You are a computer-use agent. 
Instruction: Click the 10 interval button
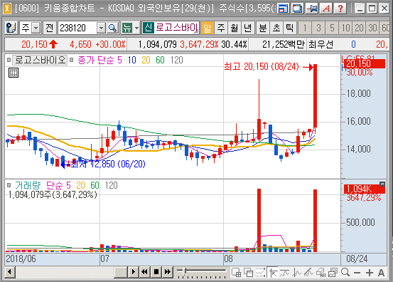[x=345, y=28]
